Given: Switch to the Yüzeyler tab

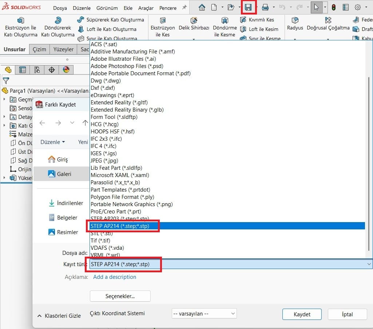Looking at the screenshot, I should (63, 49).
